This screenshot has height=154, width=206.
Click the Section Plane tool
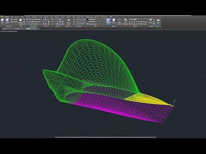click(69, 21)
